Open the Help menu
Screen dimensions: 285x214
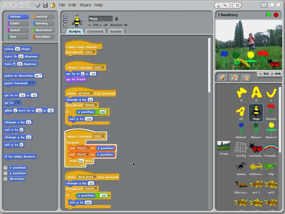coord(99,5)
